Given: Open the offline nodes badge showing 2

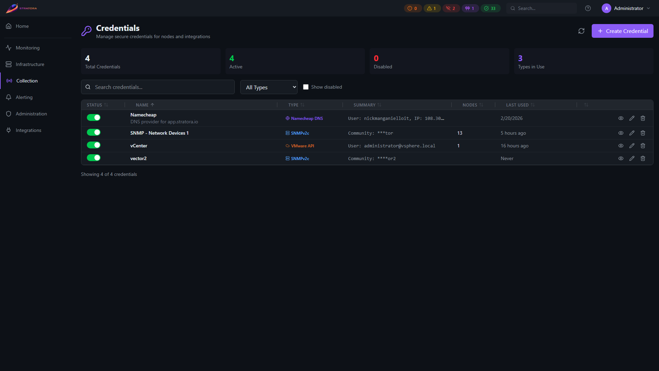Looking at the screenshot, I should tap(451, 8).
